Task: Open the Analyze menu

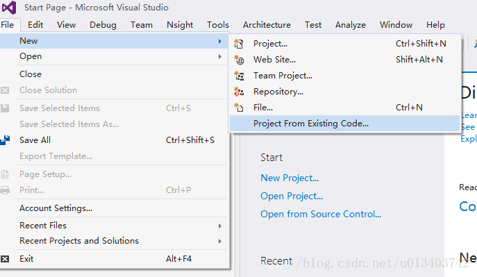Action: [x=351, y=25]
